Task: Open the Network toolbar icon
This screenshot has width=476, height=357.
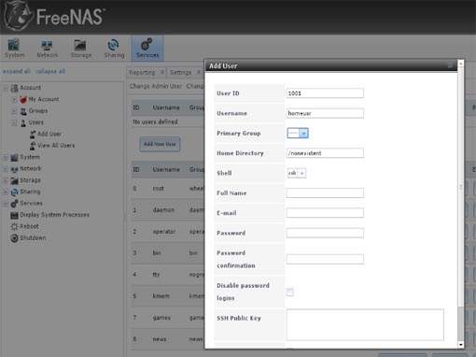Action: (48, 48)
